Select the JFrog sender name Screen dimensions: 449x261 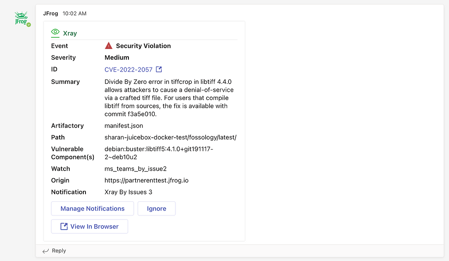50,14
